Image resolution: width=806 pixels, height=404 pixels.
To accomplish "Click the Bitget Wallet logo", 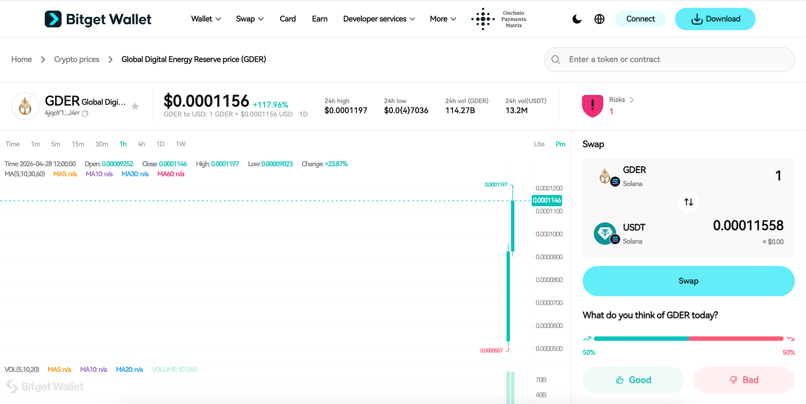I will [x=98, y=19].
